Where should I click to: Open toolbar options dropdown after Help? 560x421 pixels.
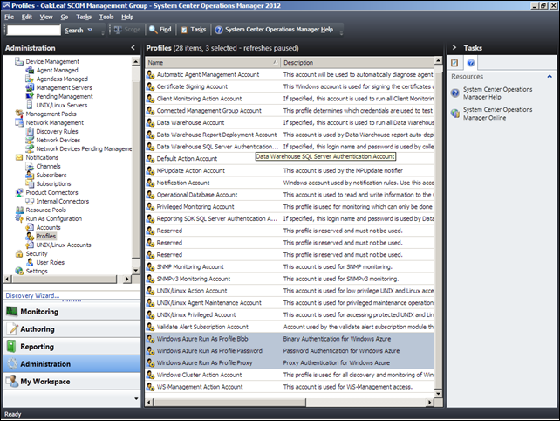(x=341, y=33)
